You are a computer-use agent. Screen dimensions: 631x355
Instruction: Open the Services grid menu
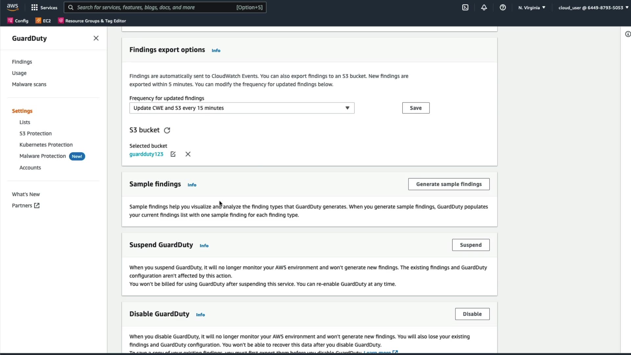44,7
